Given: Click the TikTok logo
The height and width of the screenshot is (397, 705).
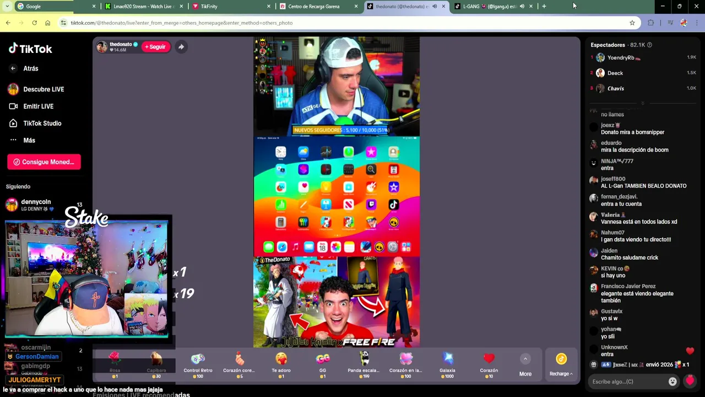Looking at the screenshot, I should click(30, 49).
